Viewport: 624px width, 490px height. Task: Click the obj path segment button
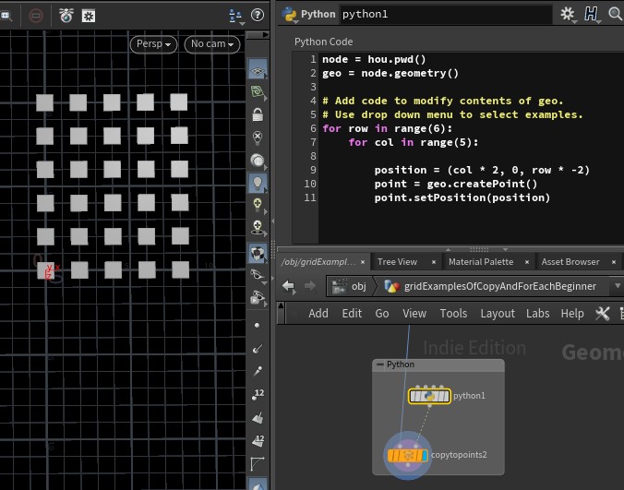point(350,286)
